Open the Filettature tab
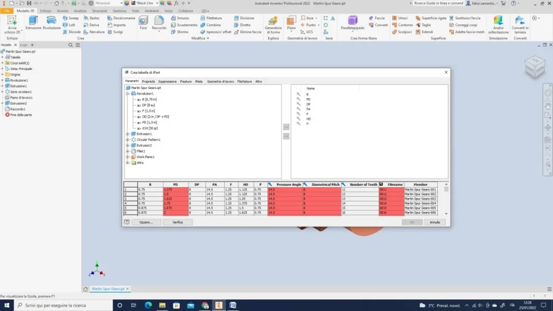This screenshot has height=311, width=553. coord(244,82)
